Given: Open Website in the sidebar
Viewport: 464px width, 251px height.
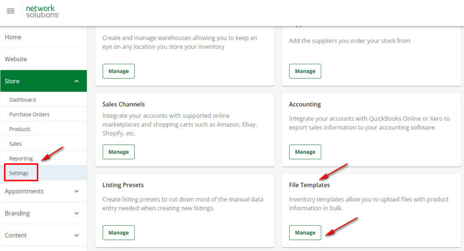Looking at the screenshot, I should (x=16, y=59).
